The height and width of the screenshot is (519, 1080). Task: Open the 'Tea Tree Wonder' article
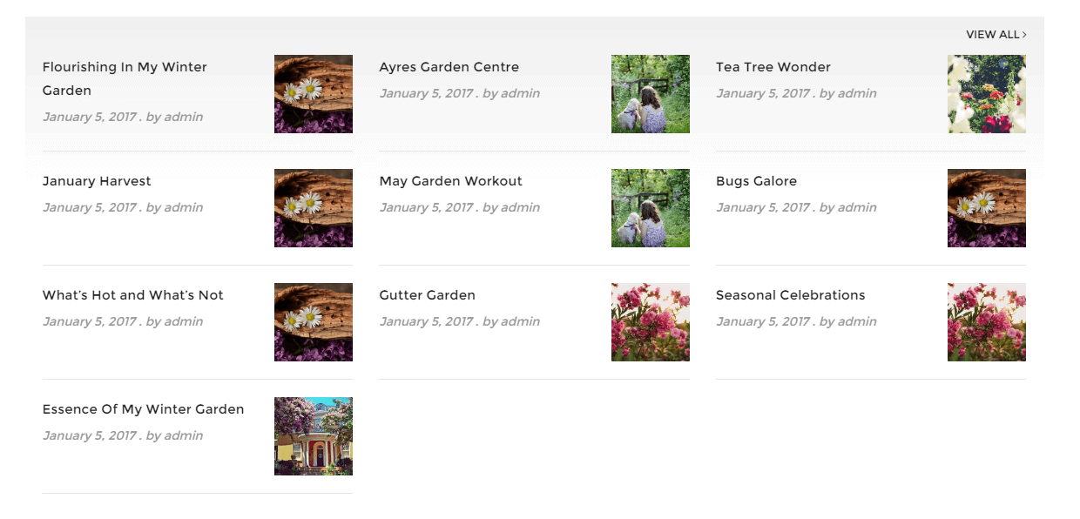[773, 67]
